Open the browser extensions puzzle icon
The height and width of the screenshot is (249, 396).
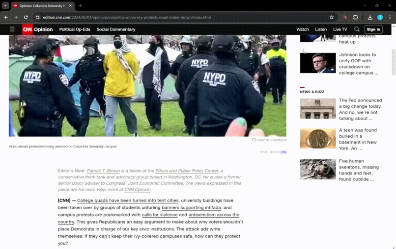tap(355, 17)
